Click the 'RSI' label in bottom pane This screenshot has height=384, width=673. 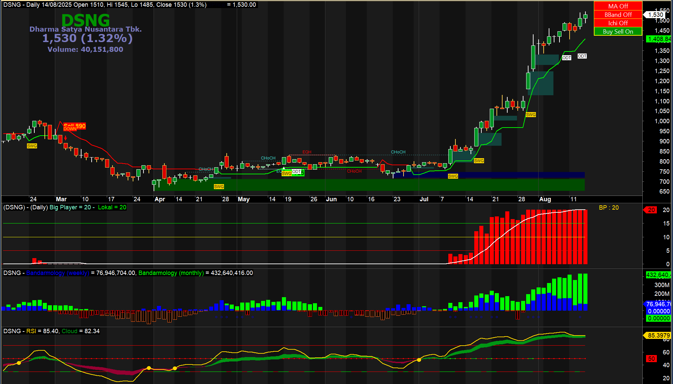[x=31, y=331]
